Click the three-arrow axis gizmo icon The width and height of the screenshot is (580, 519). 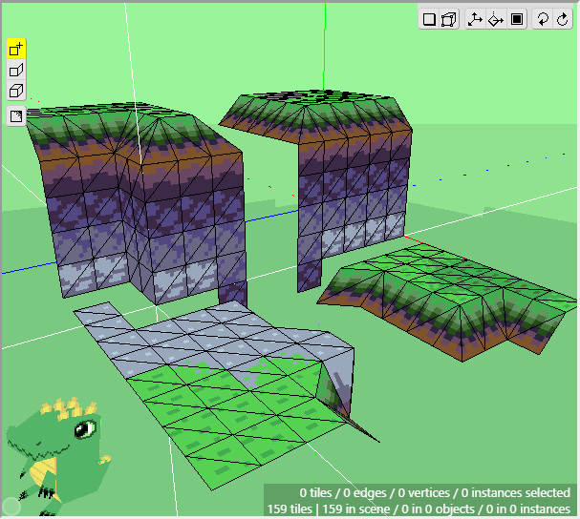coord(475,19)
